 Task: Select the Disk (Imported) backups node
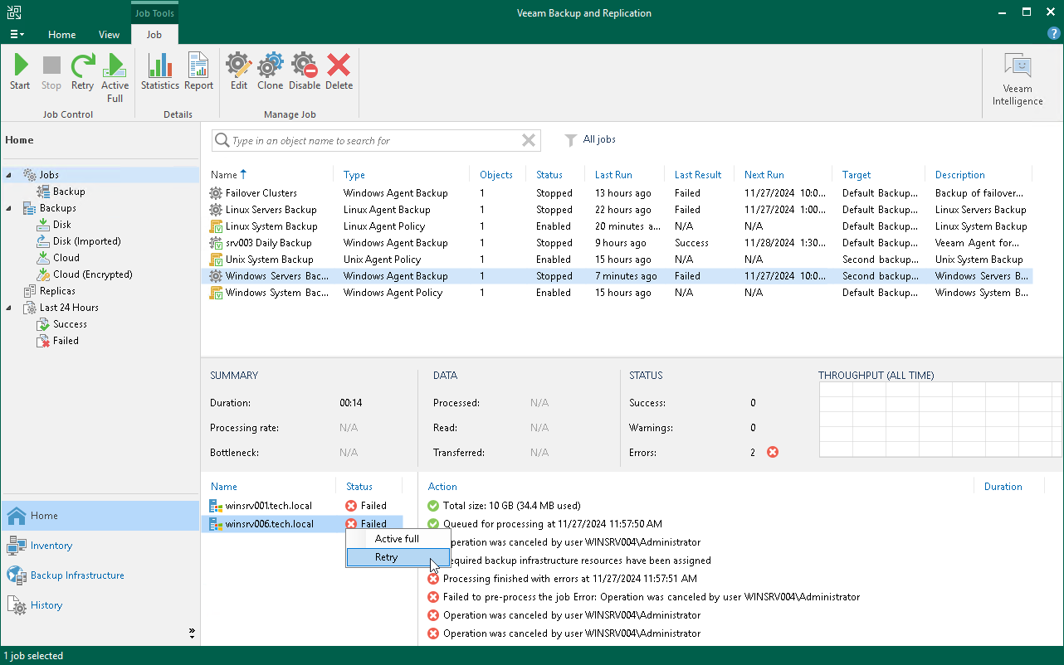point(86,241)
